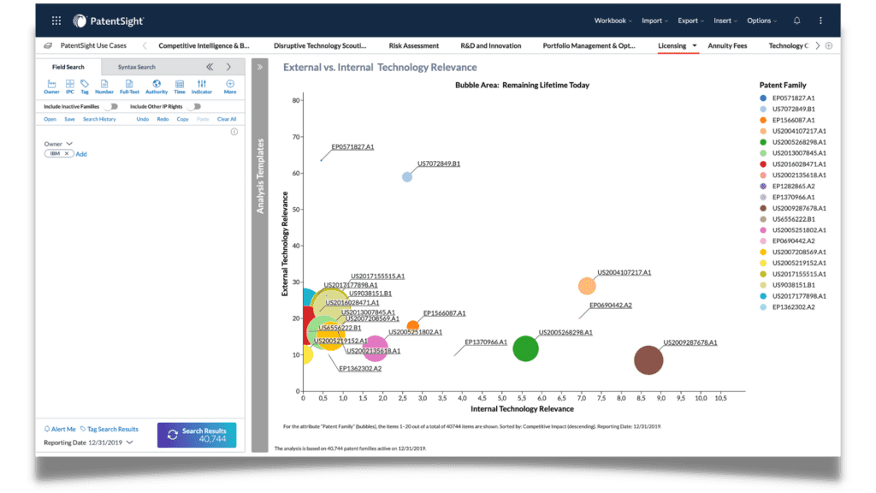Open the notifications bell
The width and height of the screenshot is (876, 493).
796,20
